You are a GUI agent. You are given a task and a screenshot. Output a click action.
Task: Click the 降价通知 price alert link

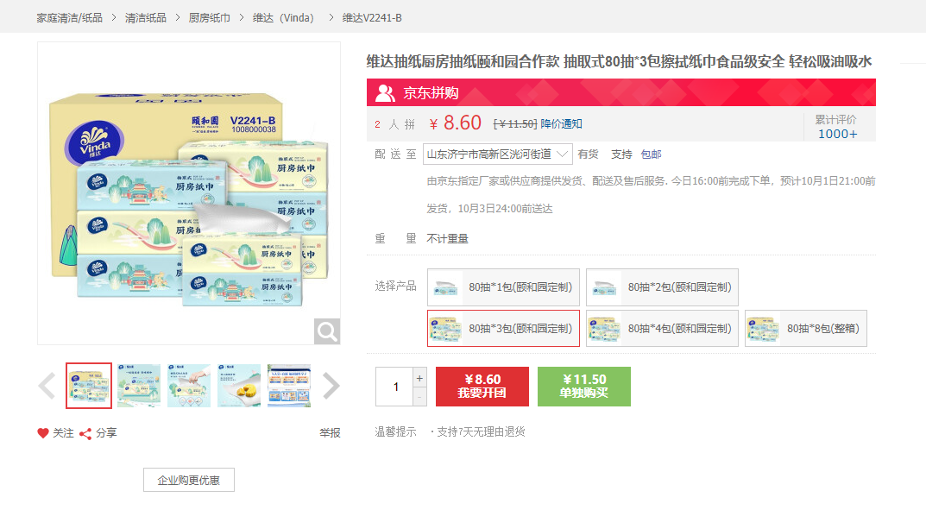(x=562, y=124)
